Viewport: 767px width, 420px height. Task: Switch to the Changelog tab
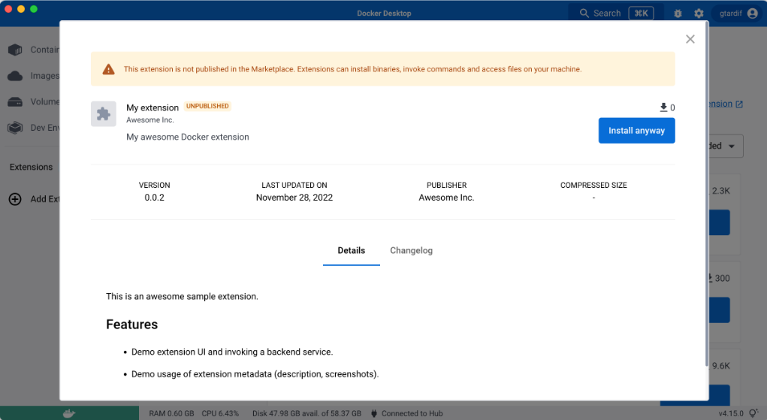click(411, 251)
